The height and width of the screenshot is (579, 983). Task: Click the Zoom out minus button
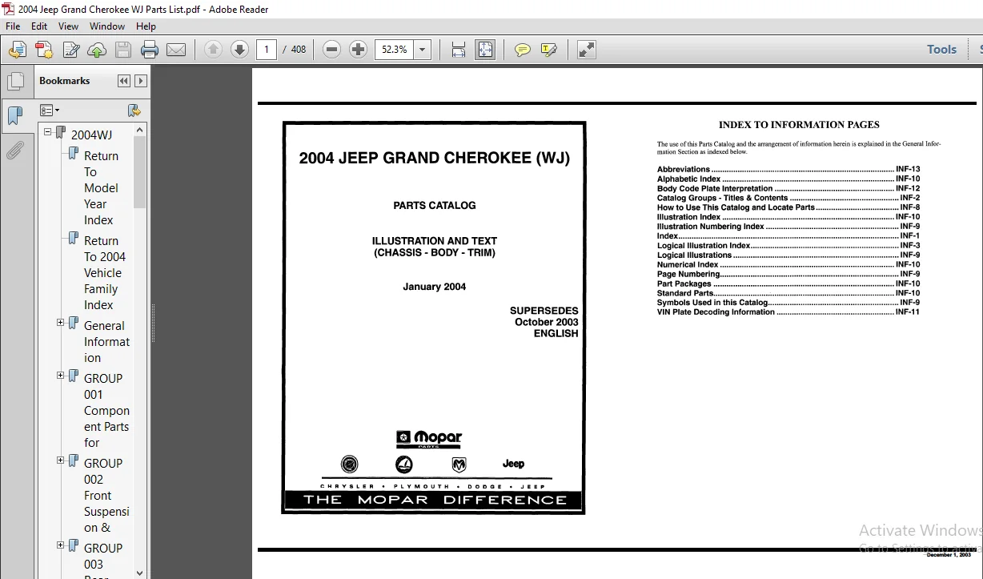click(332, 50)
